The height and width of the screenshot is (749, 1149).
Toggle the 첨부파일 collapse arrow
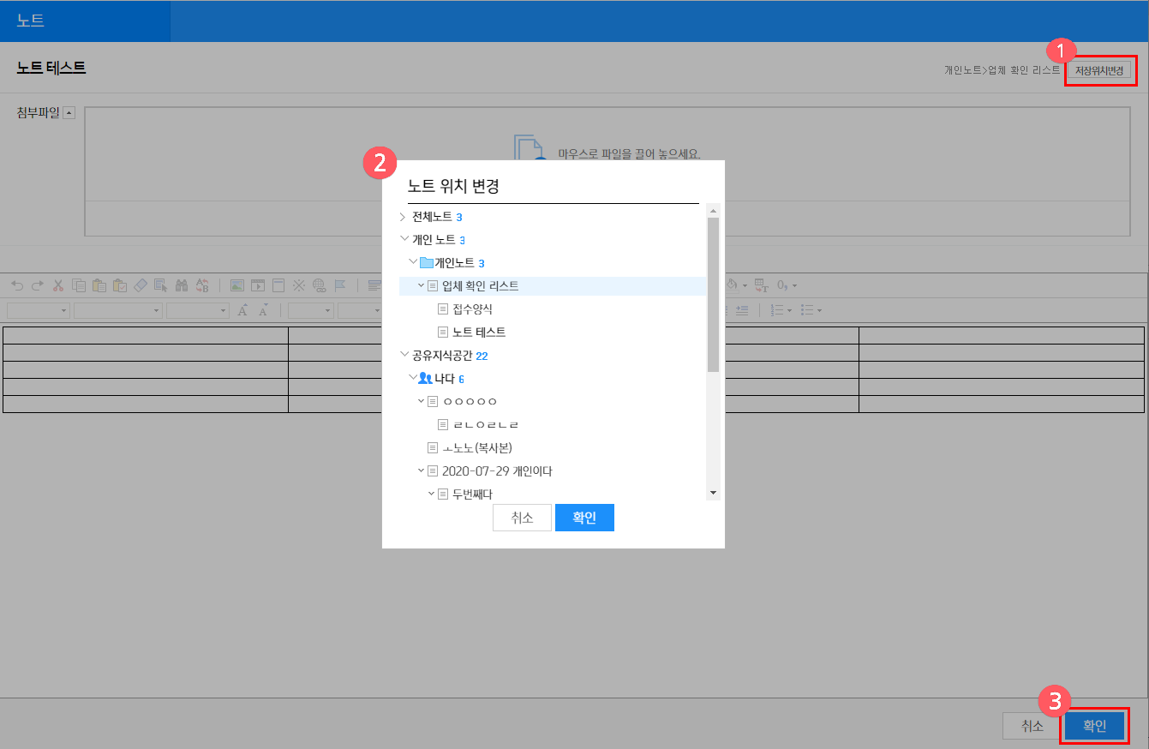[x=69, y=113]
